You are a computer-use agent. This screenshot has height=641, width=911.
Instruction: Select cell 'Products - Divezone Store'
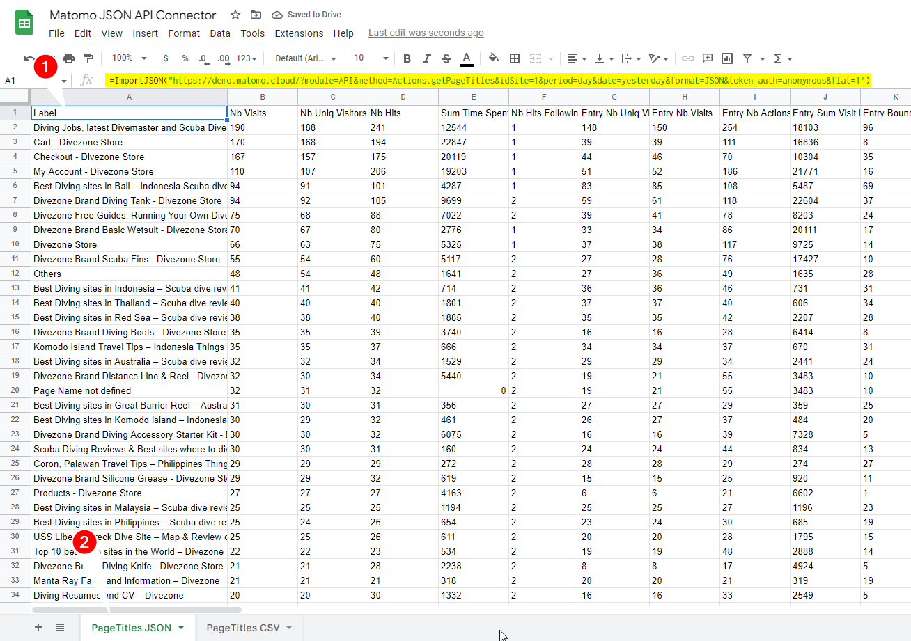click(130, 493)
